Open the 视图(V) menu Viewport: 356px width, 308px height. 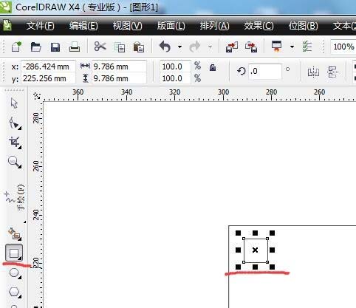click(x=127, y=26)
